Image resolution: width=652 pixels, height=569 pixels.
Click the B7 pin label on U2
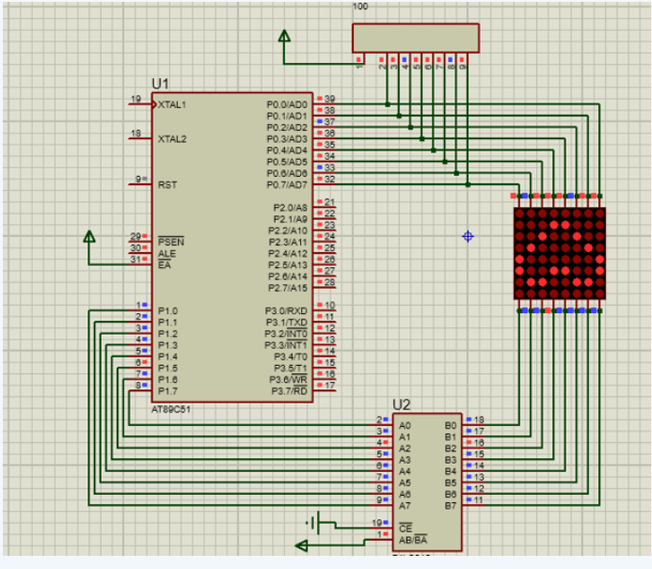(x=451, y=506)
